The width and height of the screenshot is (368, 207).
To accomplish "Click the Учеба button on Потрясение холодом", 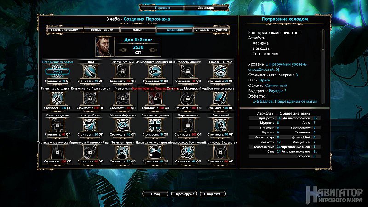I will click(x=57, y=71).
